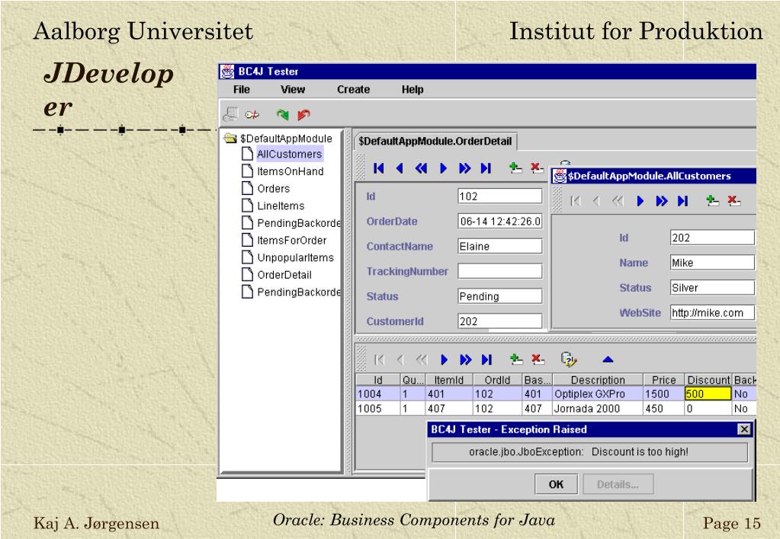This screenshot has width=780, height=539.
Task: Go to next record in OrderDetail toolbar
Action: coord(443,168)
